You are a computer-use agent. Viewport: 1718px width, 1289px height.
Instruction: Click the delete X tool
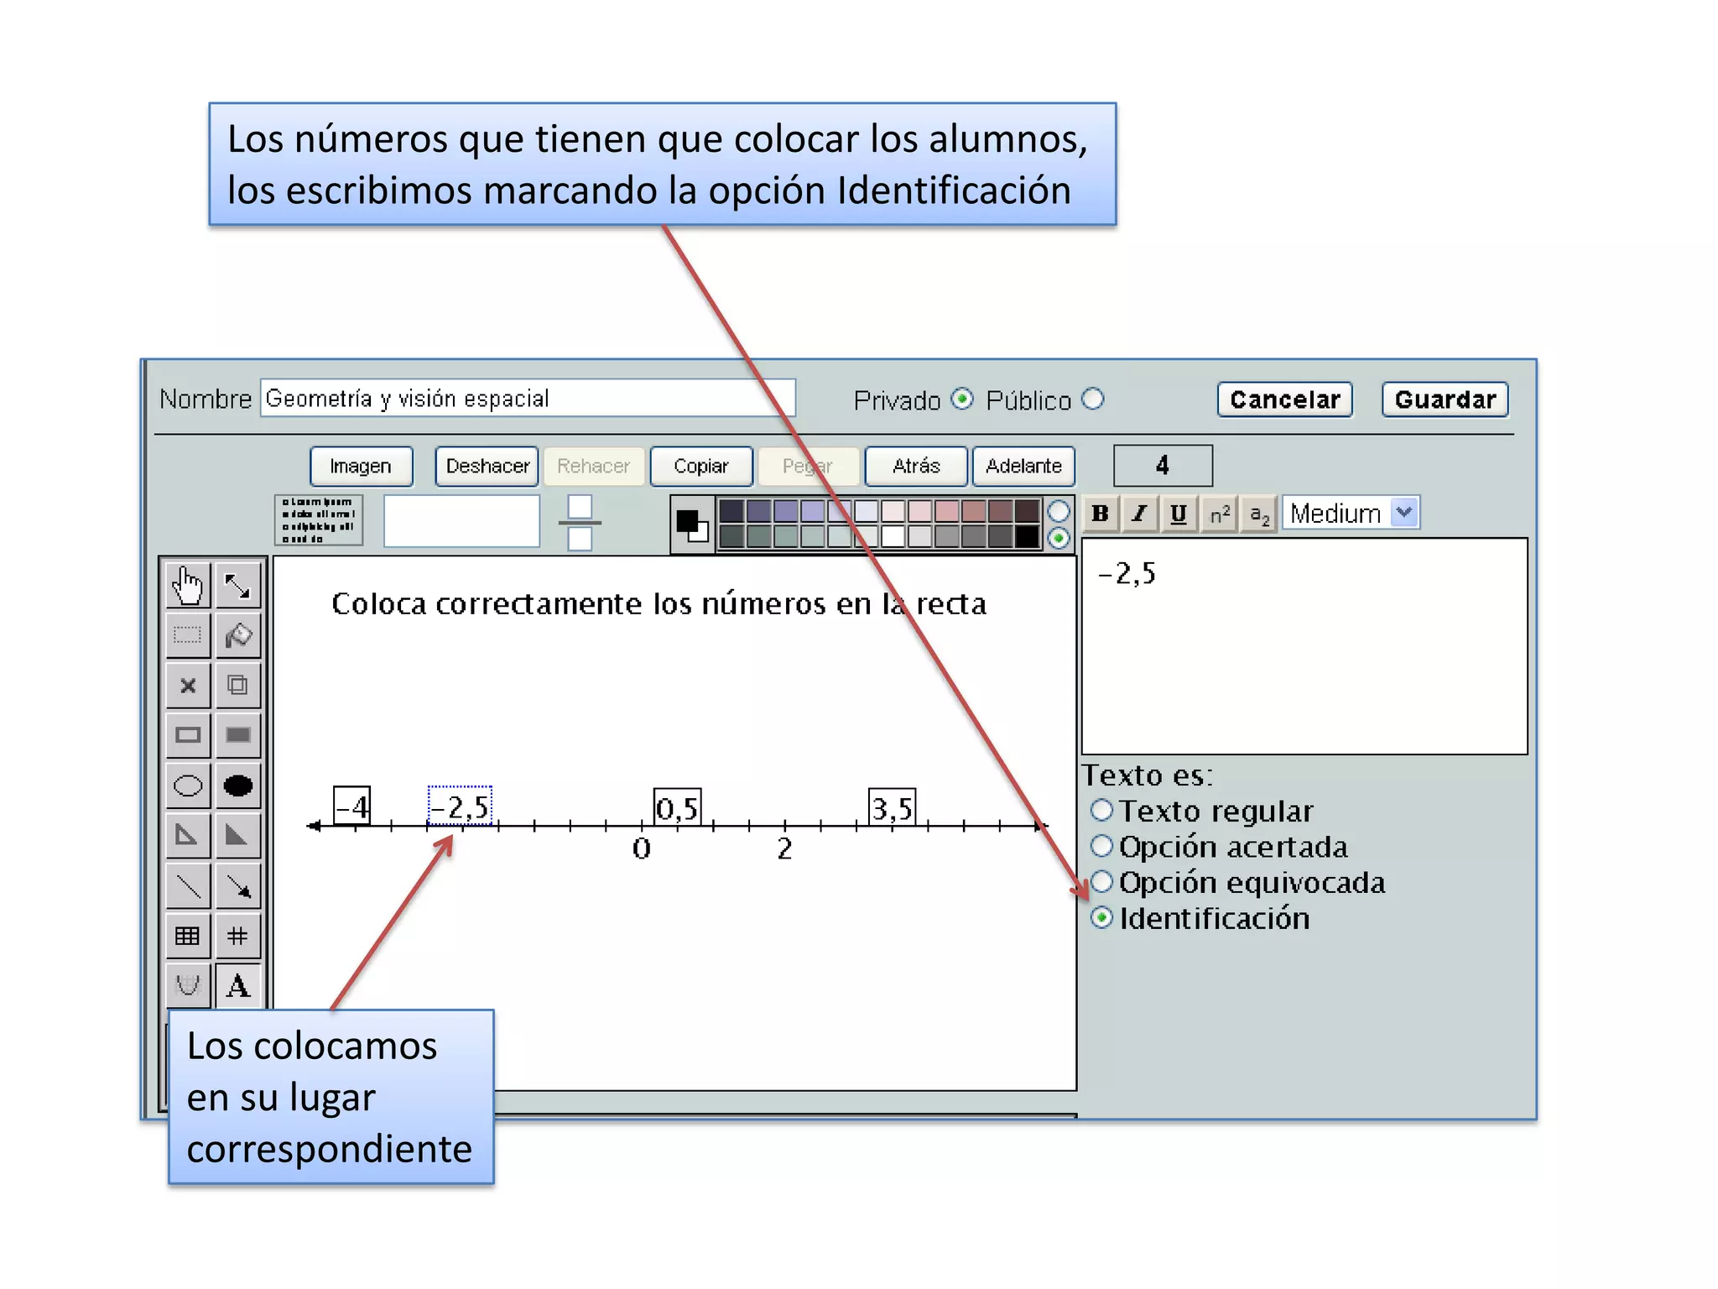[x=188, y=686]
